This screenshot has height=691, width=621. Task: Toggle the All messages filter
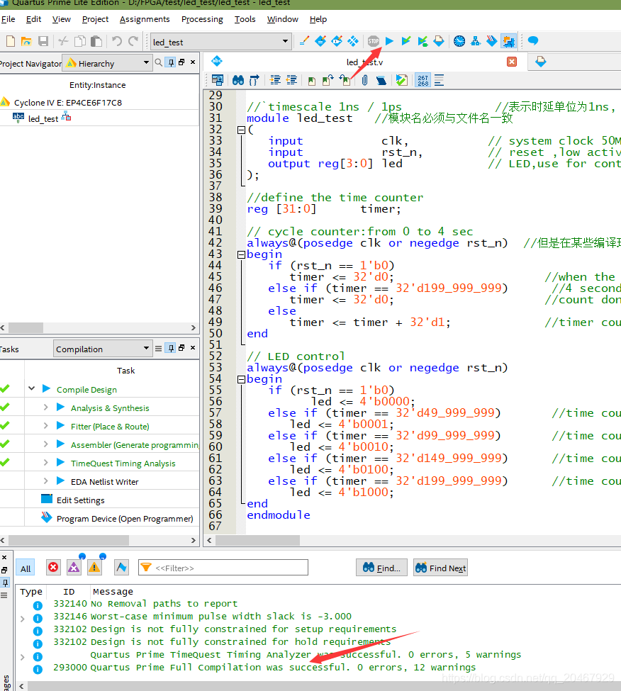coord(26,568)
